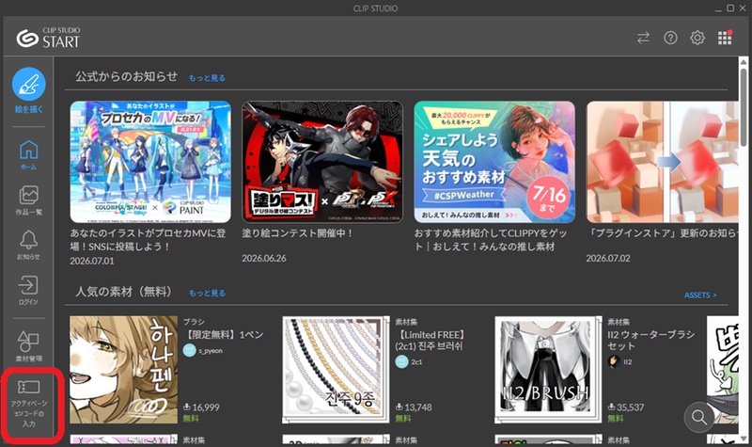Click material title 【限定無料】1ペン
Viewport: 752px width, 447px height.
click(223, 335)
